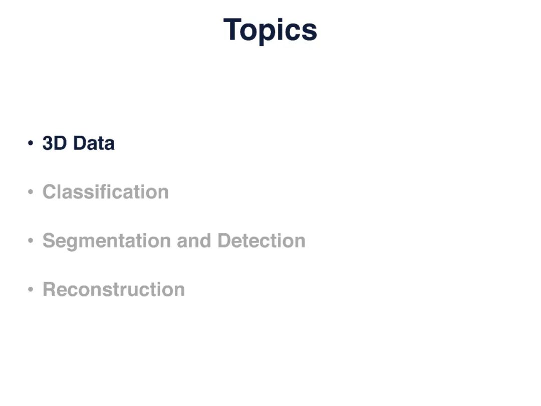The width and height of the screenshot is (541, 406).
Task: Click the Classification topic text
Action: tap(106, 192)
